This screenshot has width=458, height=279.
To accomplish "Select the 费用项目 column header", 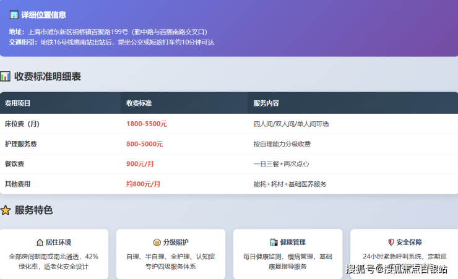I will coord(18,103).
